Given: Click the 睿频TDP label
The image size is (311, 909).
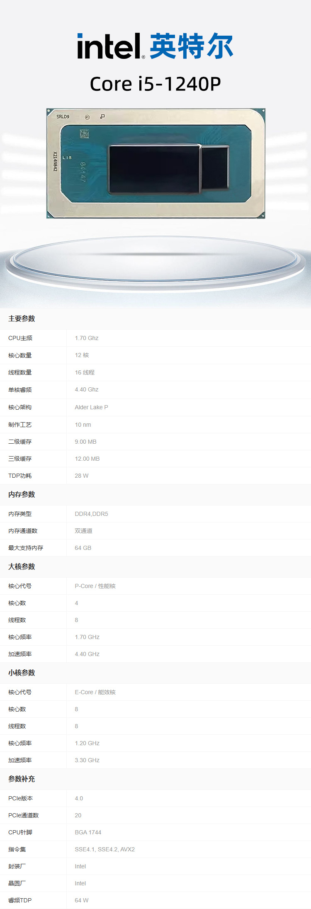Looking at the screenshot, I should 20,900.
